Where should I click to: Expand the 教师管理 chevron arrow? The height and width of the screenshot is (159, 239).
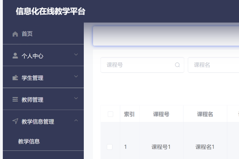(x=76, y=98)
